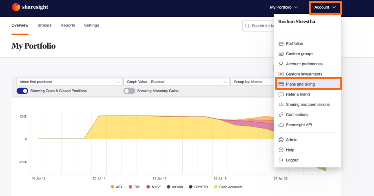Click the Refer a friend chat icon
The height and width of the screenshot is (196, 374).
281,95
